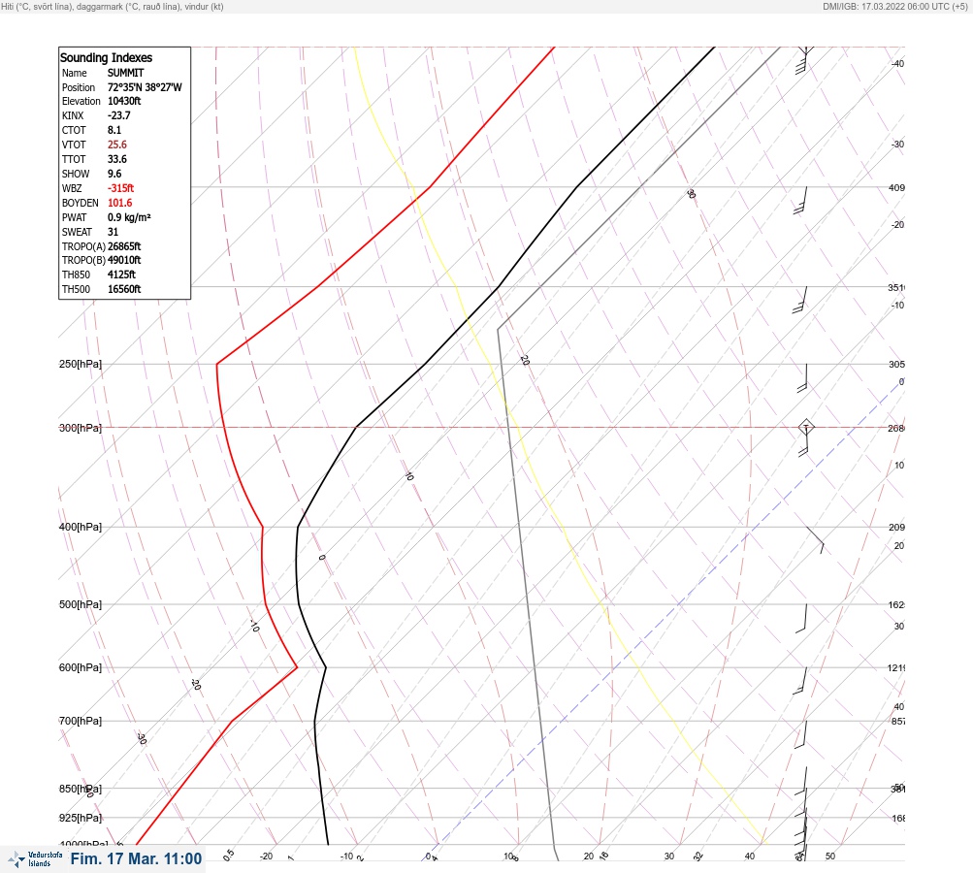Click the Vedurstofa Islands logo
The width and height of the screenshot is (973, 873).
35,859
